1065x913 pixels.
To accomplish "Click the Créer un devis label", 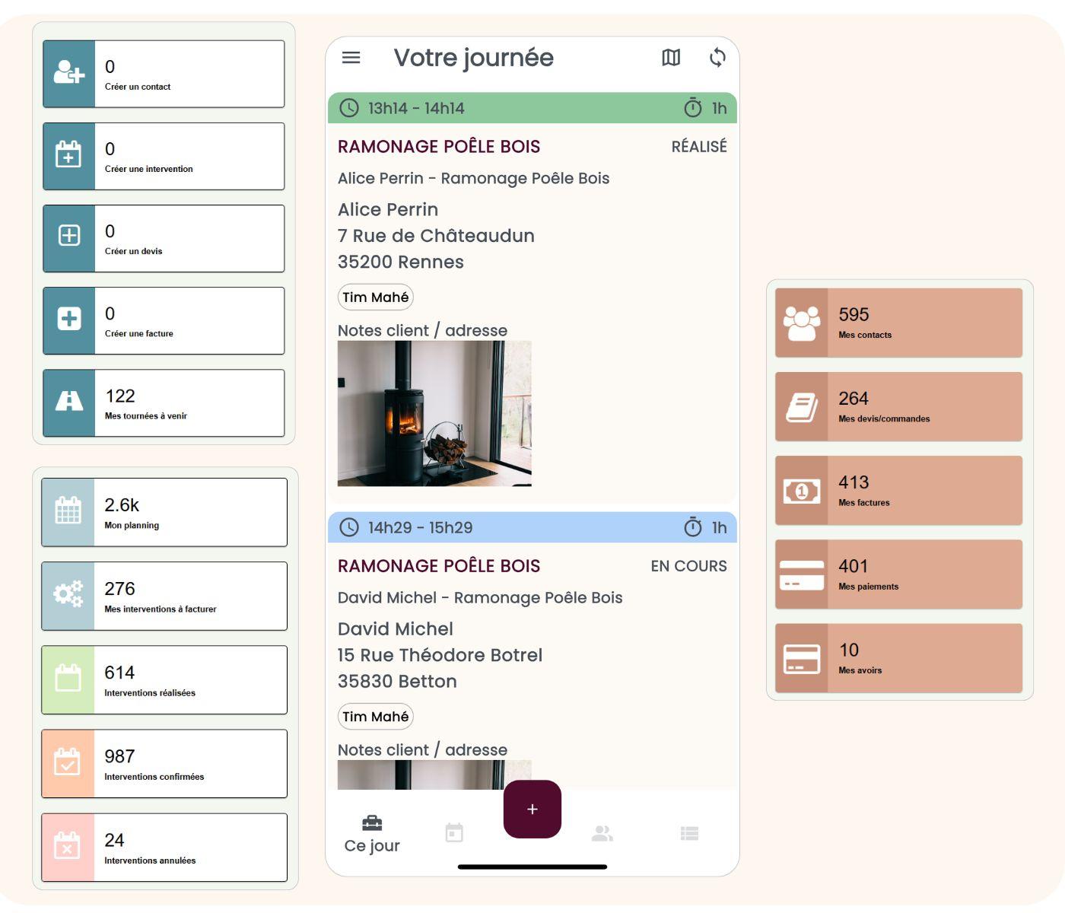I will pos(133,251).
